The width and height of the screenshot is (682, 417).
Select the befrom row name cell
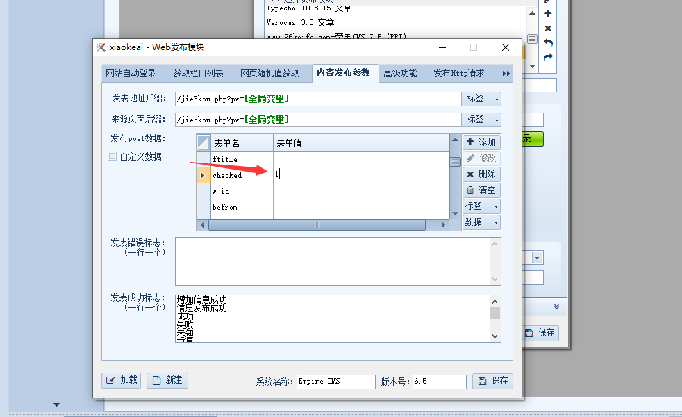pos(242,207)
